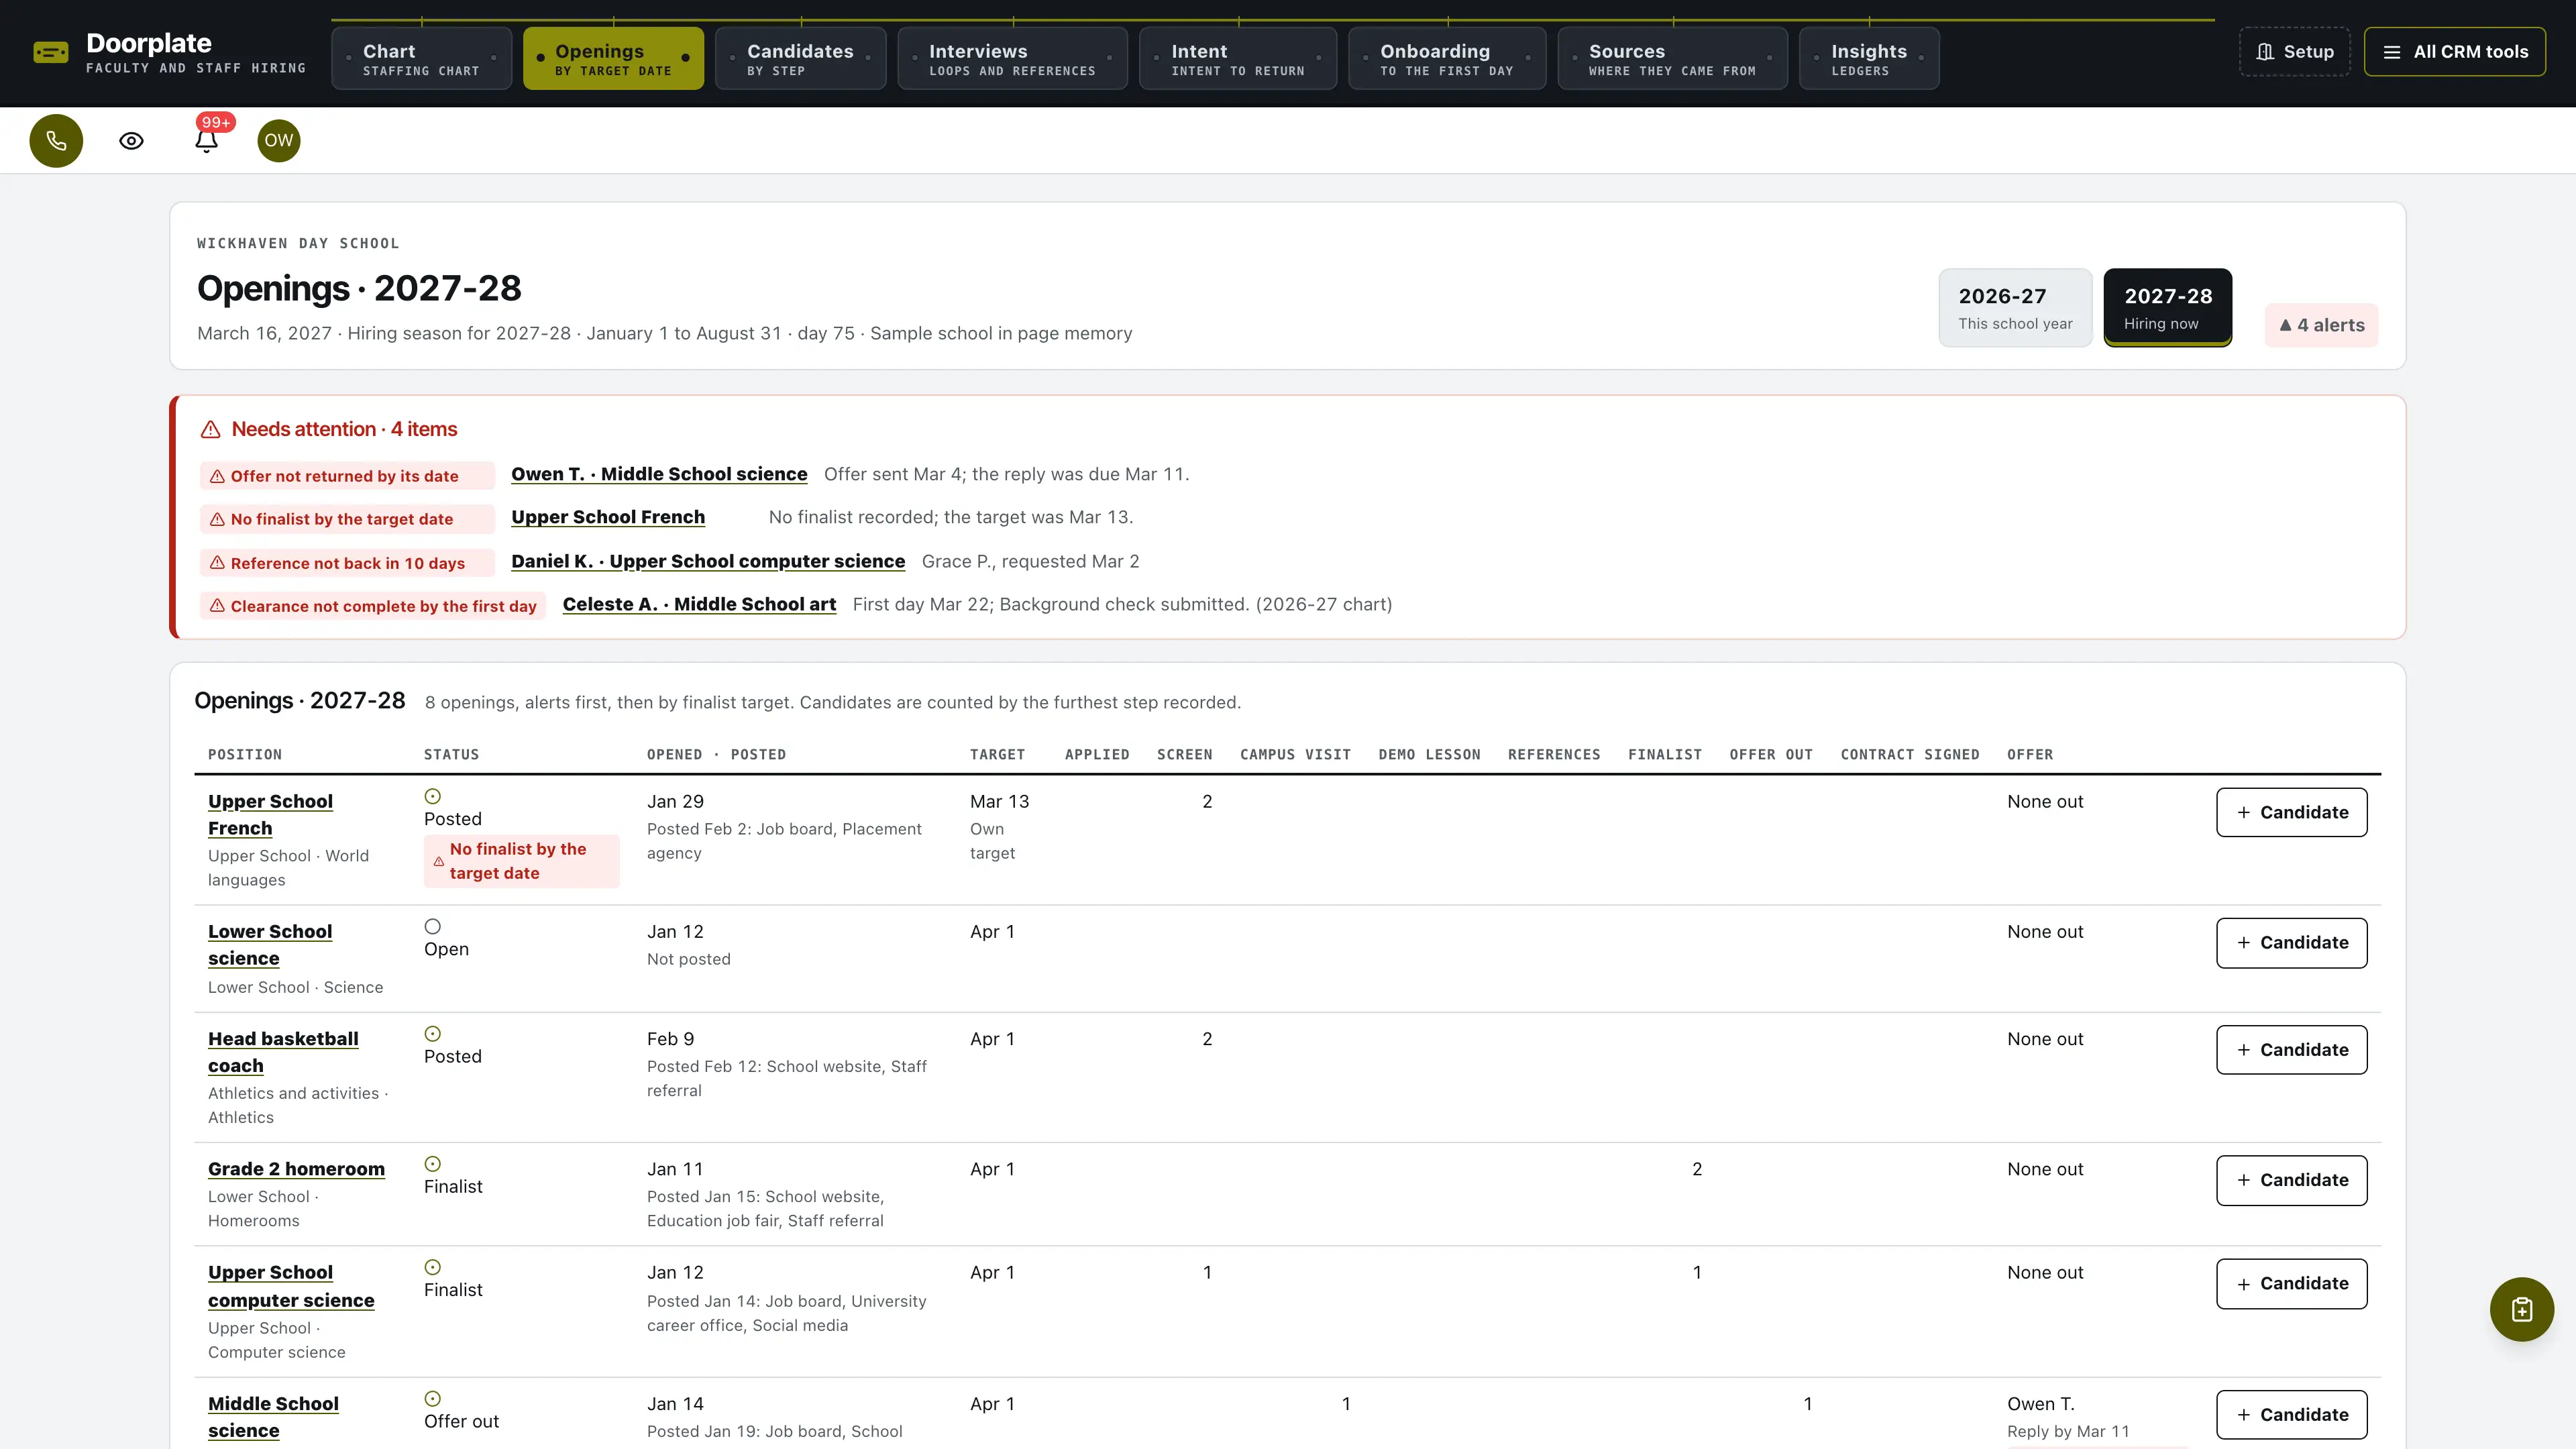Open Owen T. Middle School science alert link
This screenshot has height=1449, width=2576.
[659, 474]
